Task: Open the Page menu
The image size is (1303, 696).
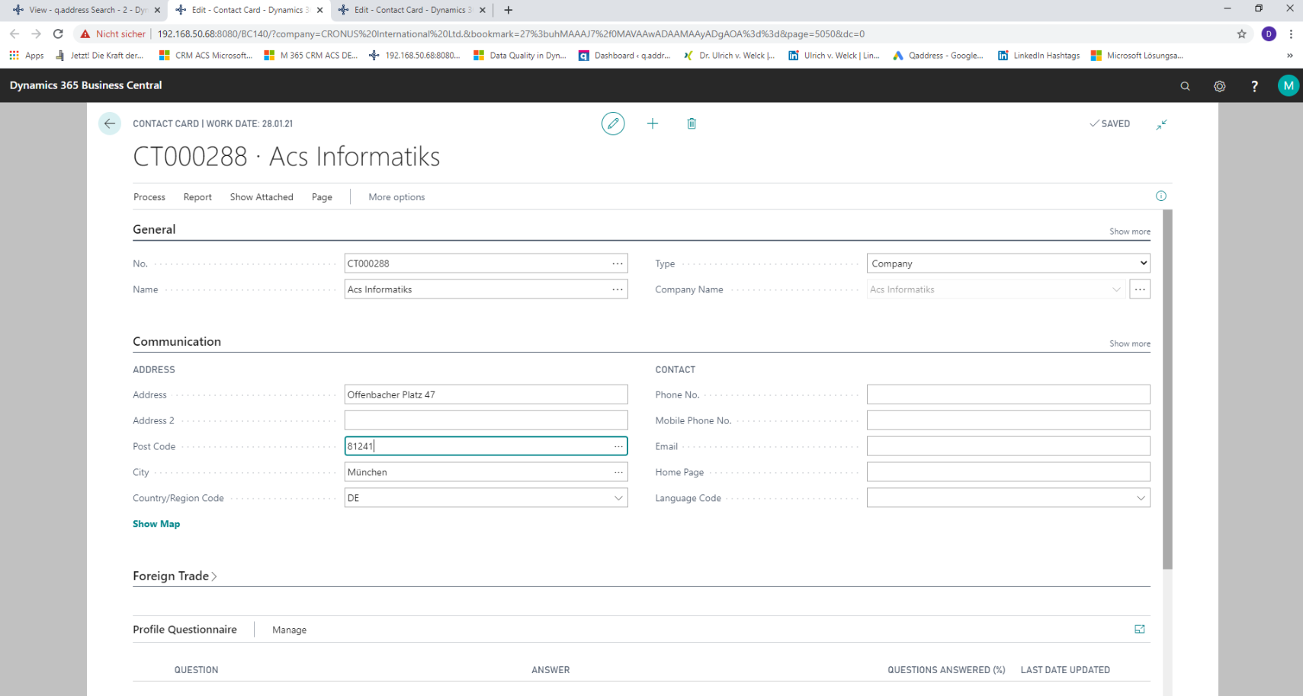Action: click(322, 197)
